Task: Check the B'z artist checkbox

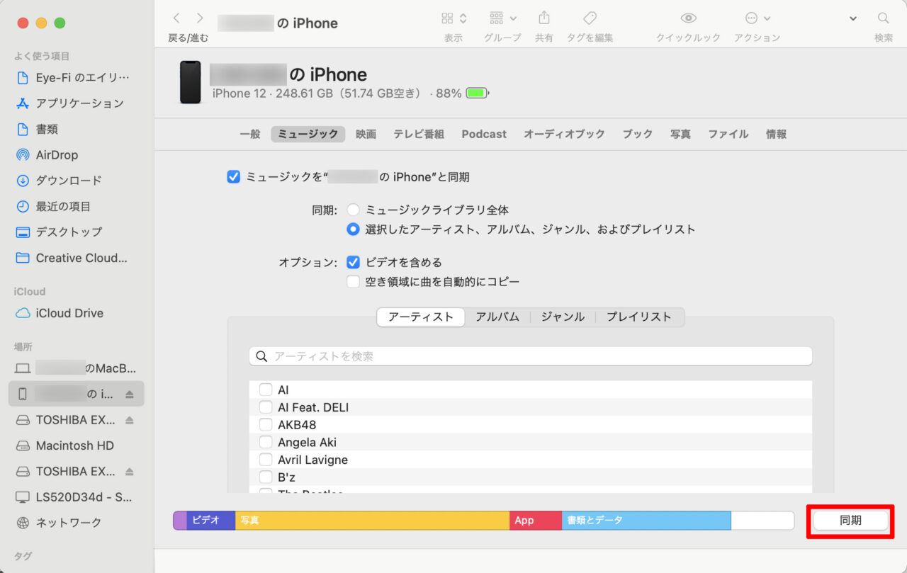Action: point(266,477)
